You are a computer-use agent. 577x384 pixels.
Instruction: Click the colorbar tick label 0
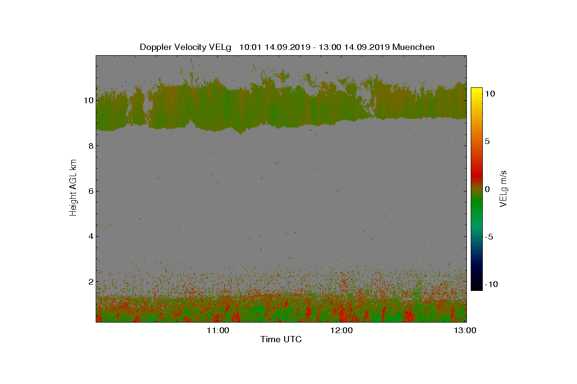coord(487,189)
